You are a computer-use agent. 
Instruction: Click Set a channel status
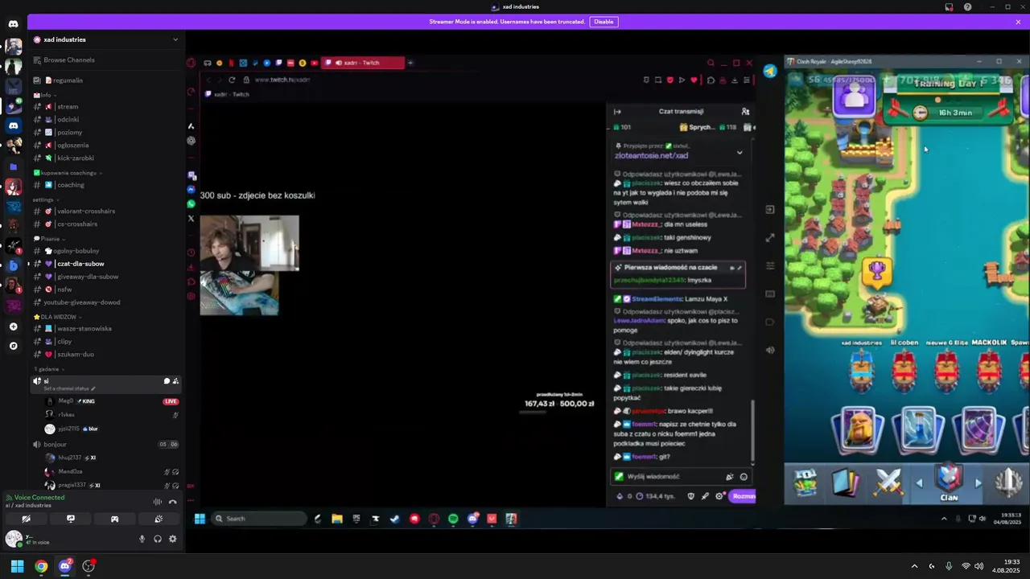pos(69,389)
